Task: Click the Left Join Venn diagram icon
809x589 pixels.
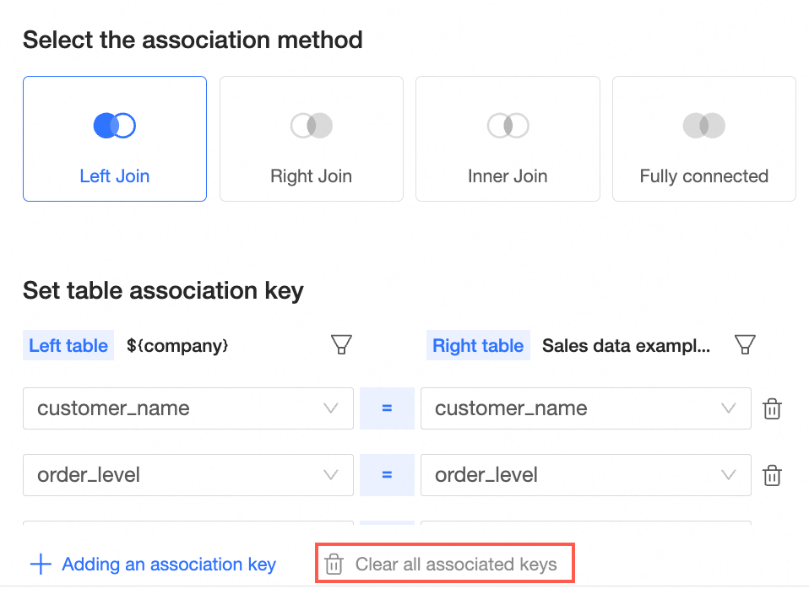Action: [x=115, y=126]
